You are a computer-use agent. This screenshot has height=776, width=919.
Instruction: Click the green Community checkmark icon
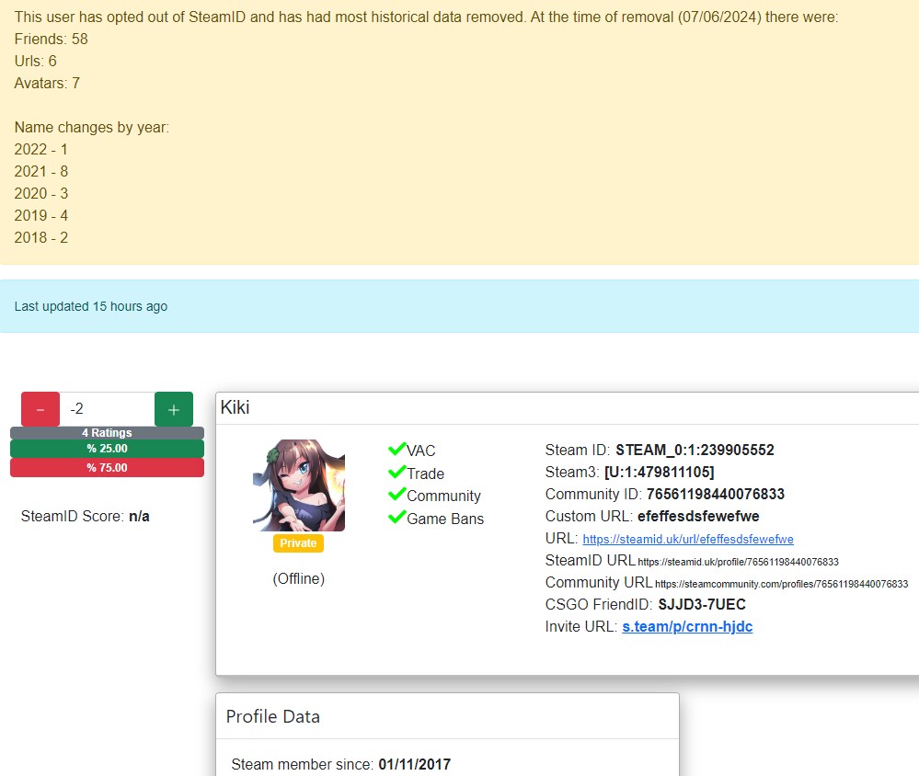pyautogui.click(x=396, y=495)
